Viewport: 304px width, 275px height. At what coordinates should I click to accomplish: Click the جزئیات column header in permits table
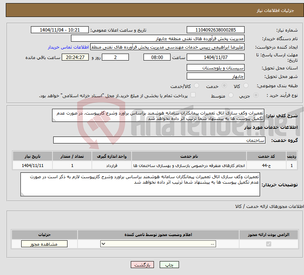44,235
